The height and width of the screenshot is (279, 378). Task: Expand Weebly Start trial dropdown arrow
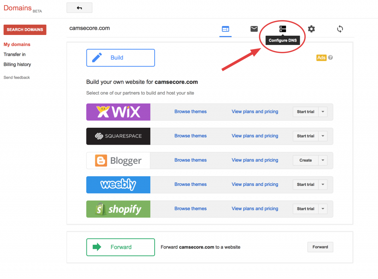pos(323,184)
